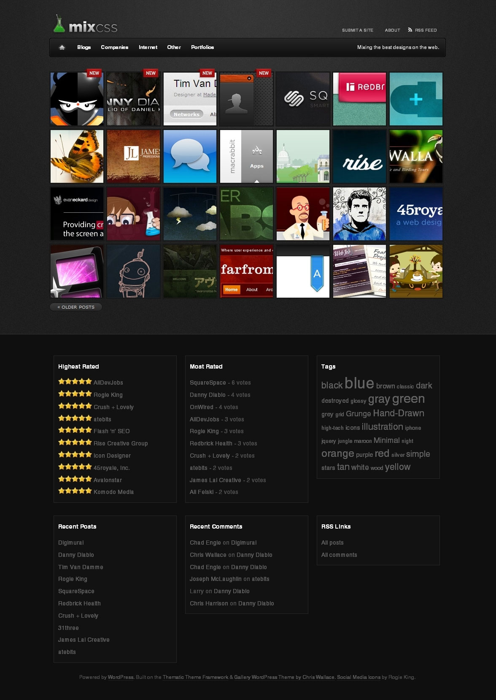Click the About link in header

click(x=392, y=30)
